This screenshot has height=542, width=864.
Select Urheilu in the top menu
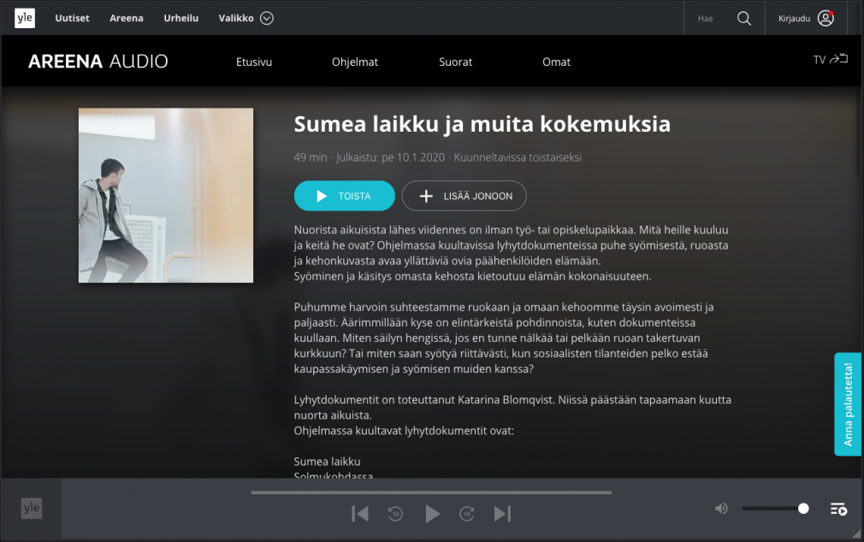pos(181,18)
